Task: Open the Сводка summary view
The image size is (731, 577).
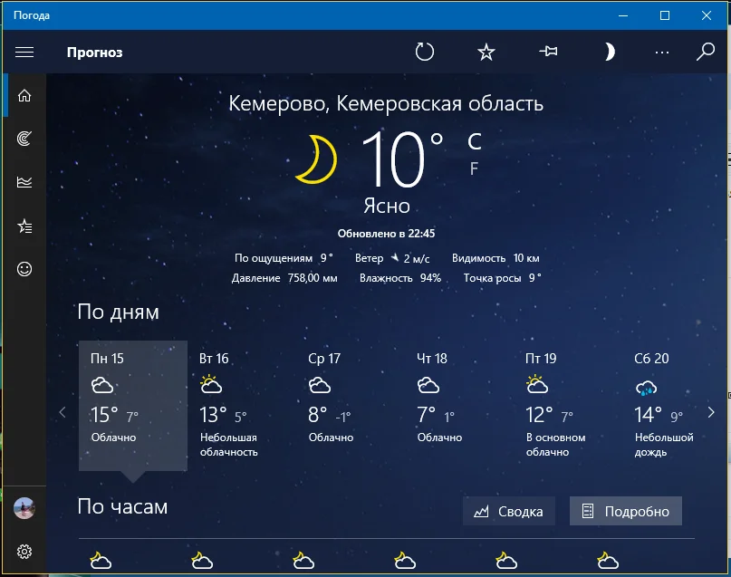Action: click(x=508, y=511)
